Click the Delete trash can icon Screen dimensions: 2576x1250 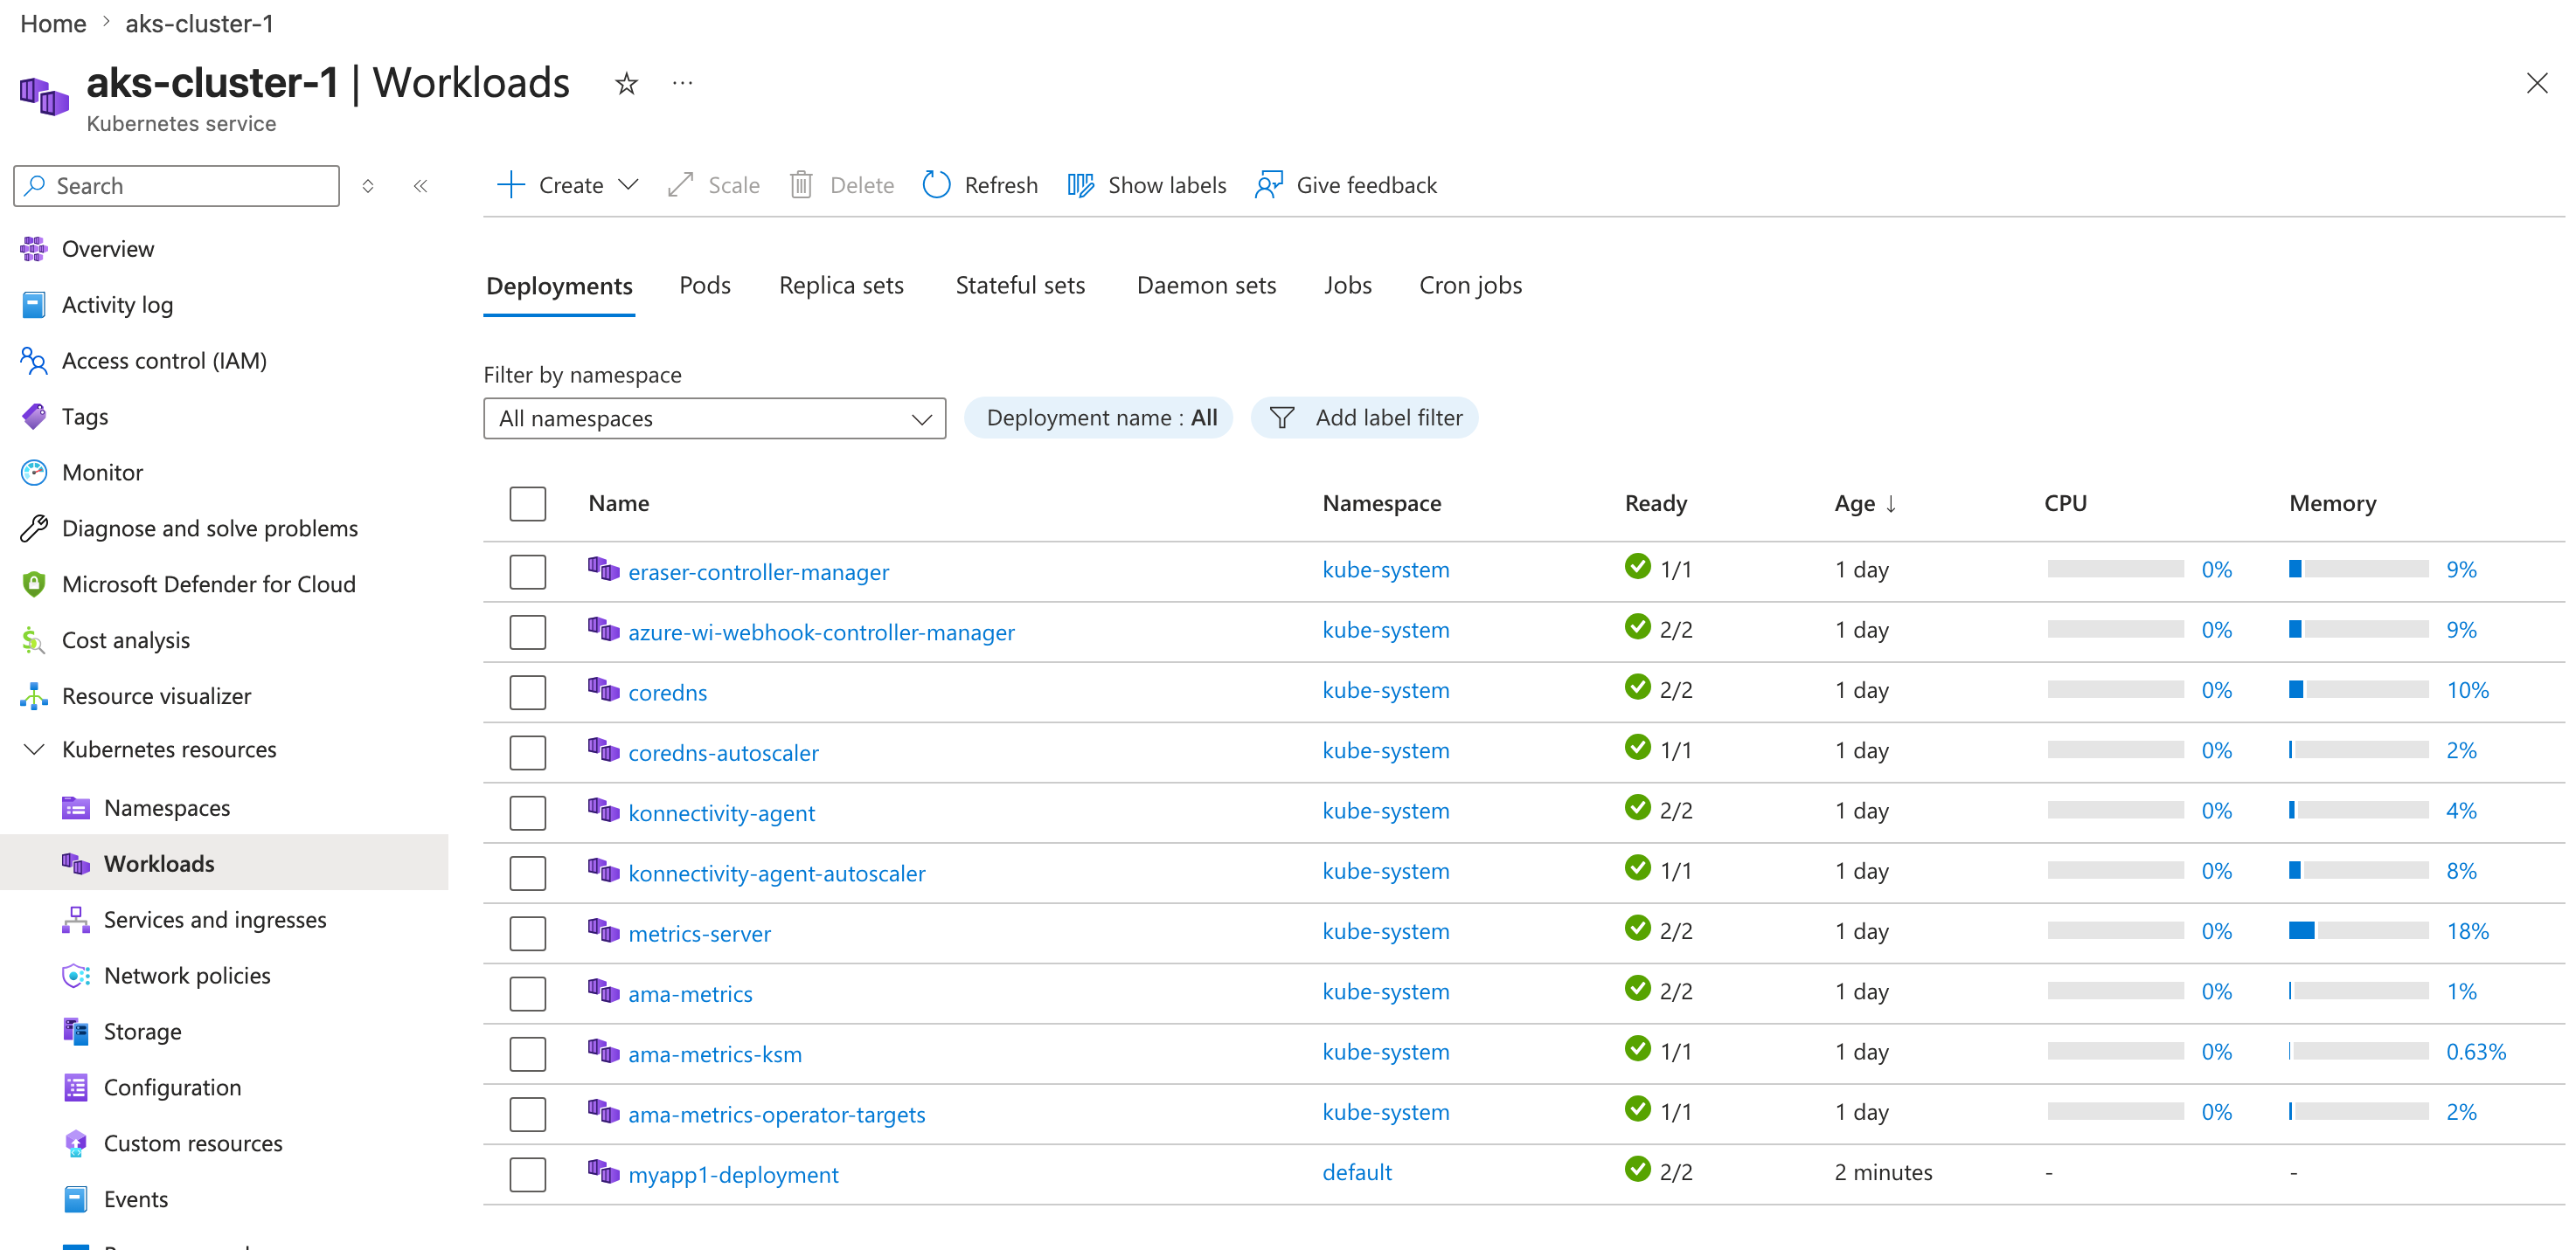tap(801, 185)
